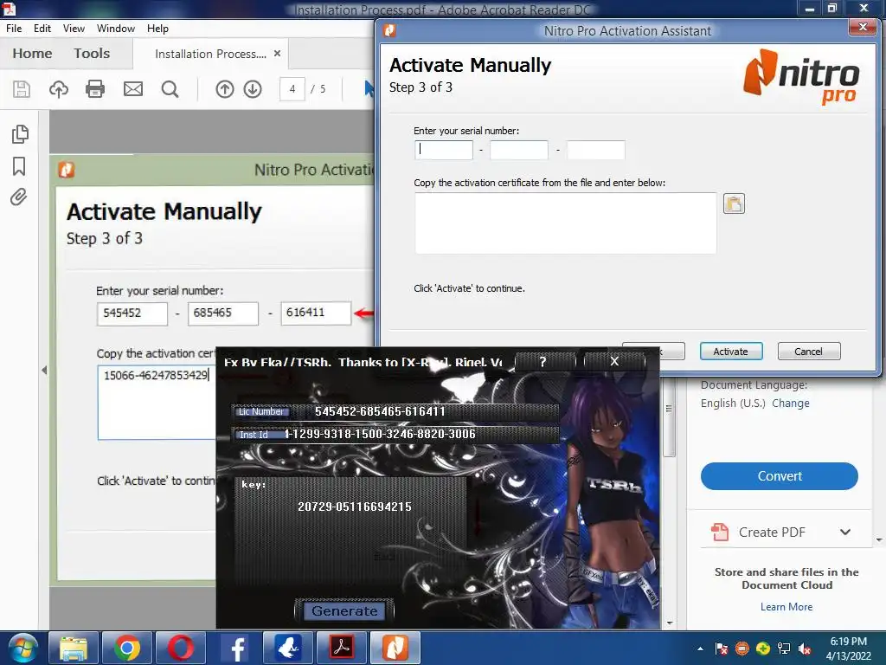
Task: Click the Cancel button in Nitro dialog
Action: click(809, 352)
